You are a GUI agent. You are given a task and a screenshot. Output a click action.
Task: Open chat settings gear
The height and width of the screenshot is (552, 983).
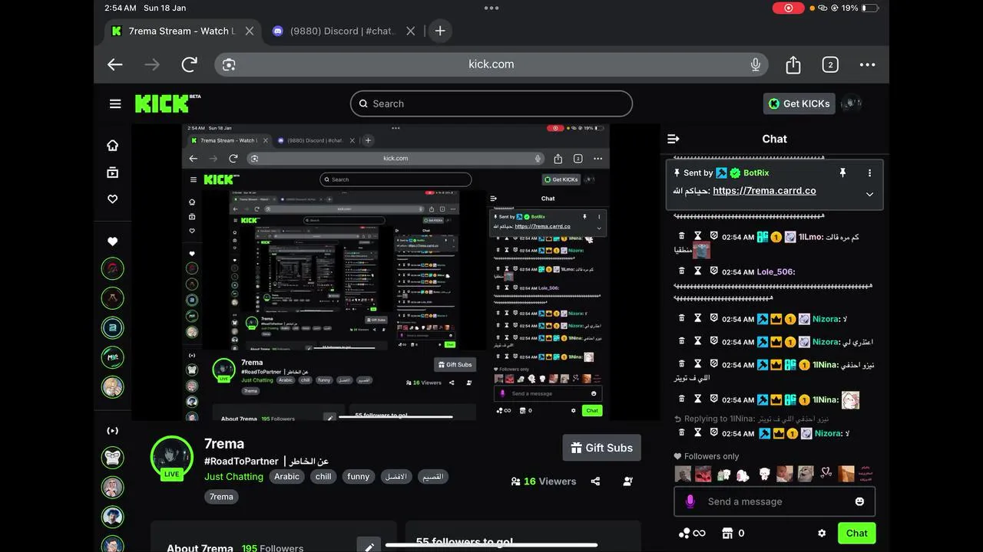tap(822, 533)
